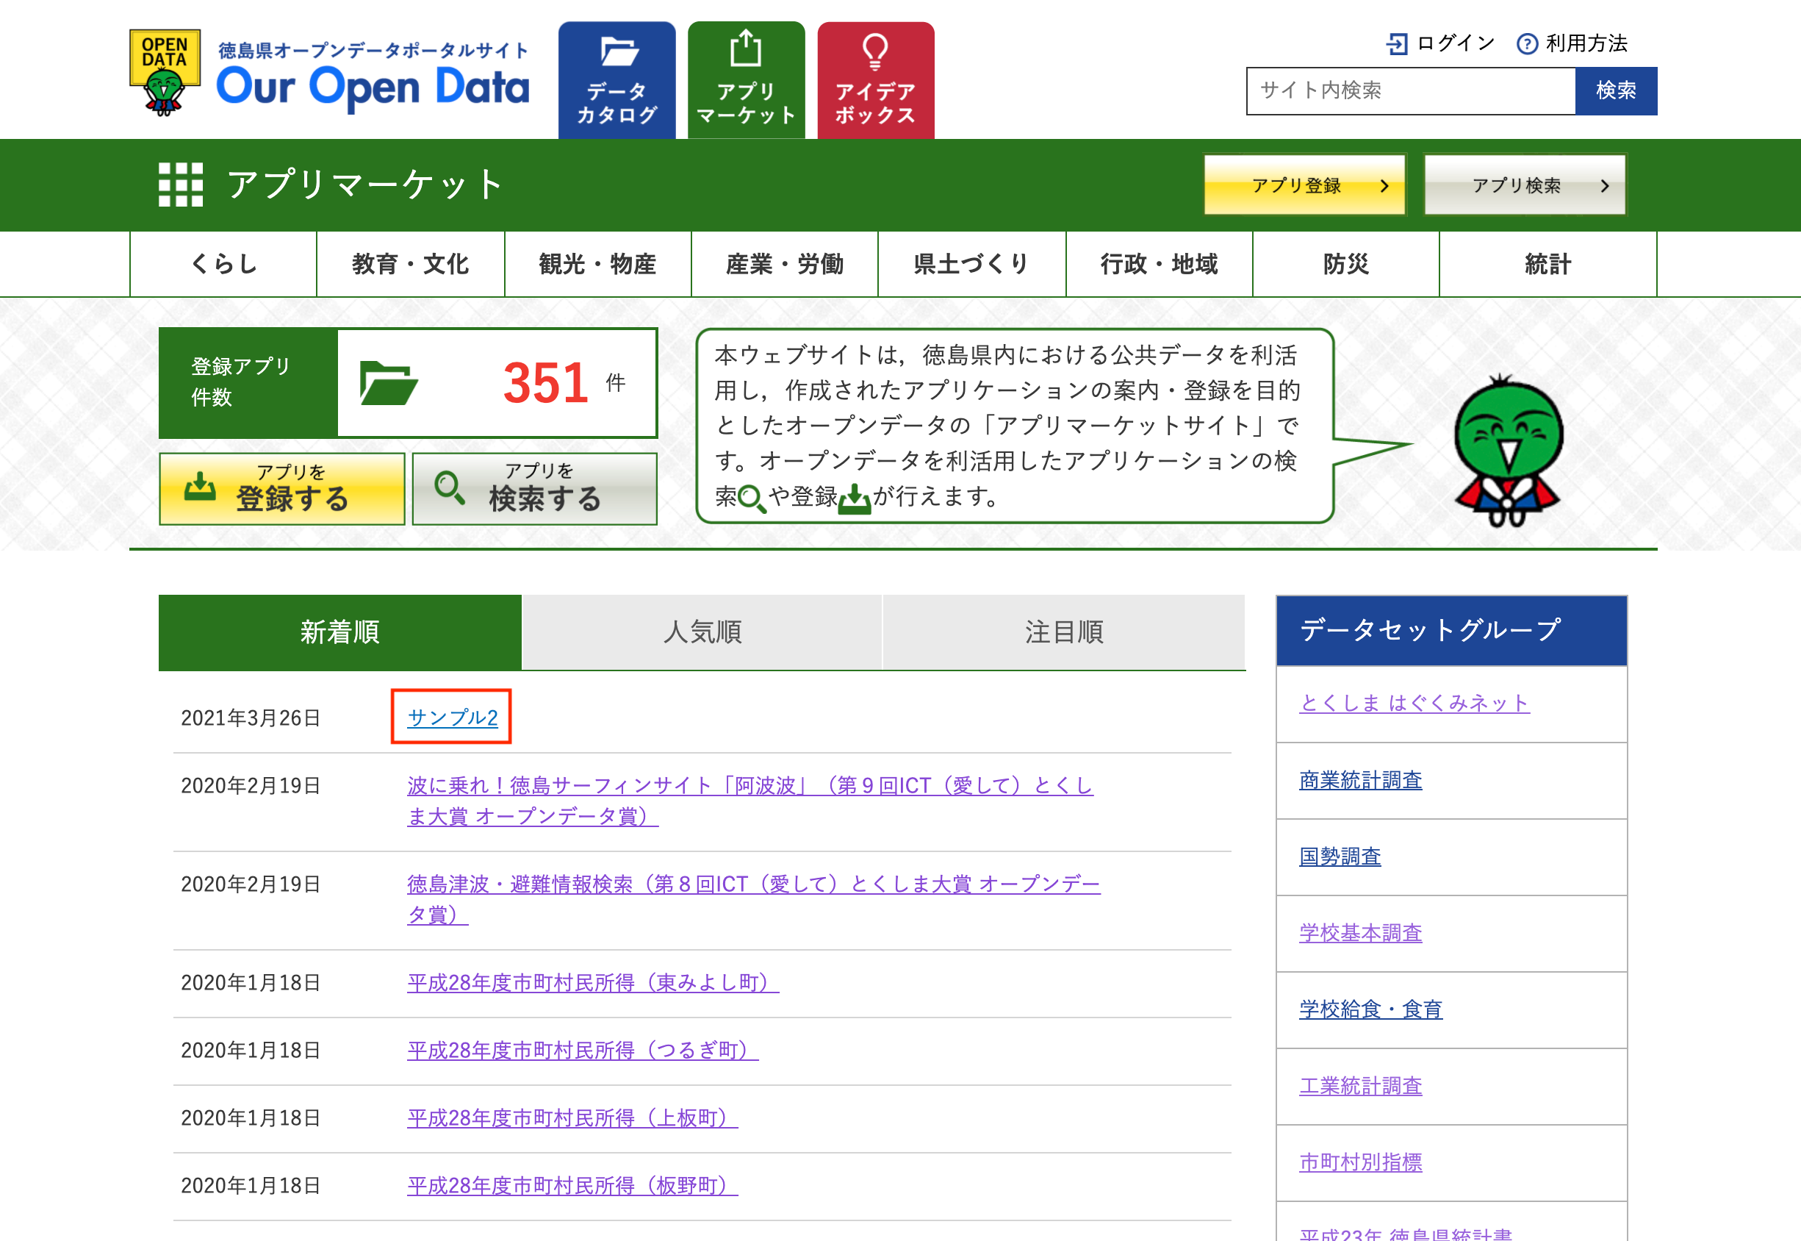Open the 波に乗れ！徳島サーフィンサイト link
Viewport: 1801px width, 1241px height.
[x=749, y=801]
